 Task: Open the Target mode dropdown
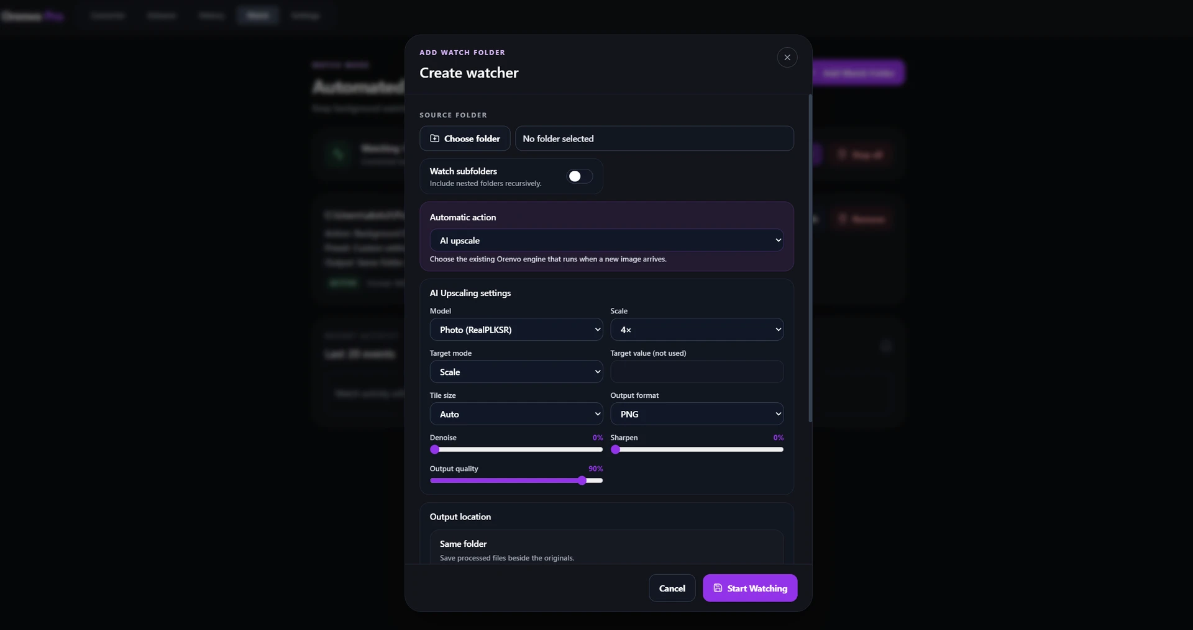coord(516,372)
